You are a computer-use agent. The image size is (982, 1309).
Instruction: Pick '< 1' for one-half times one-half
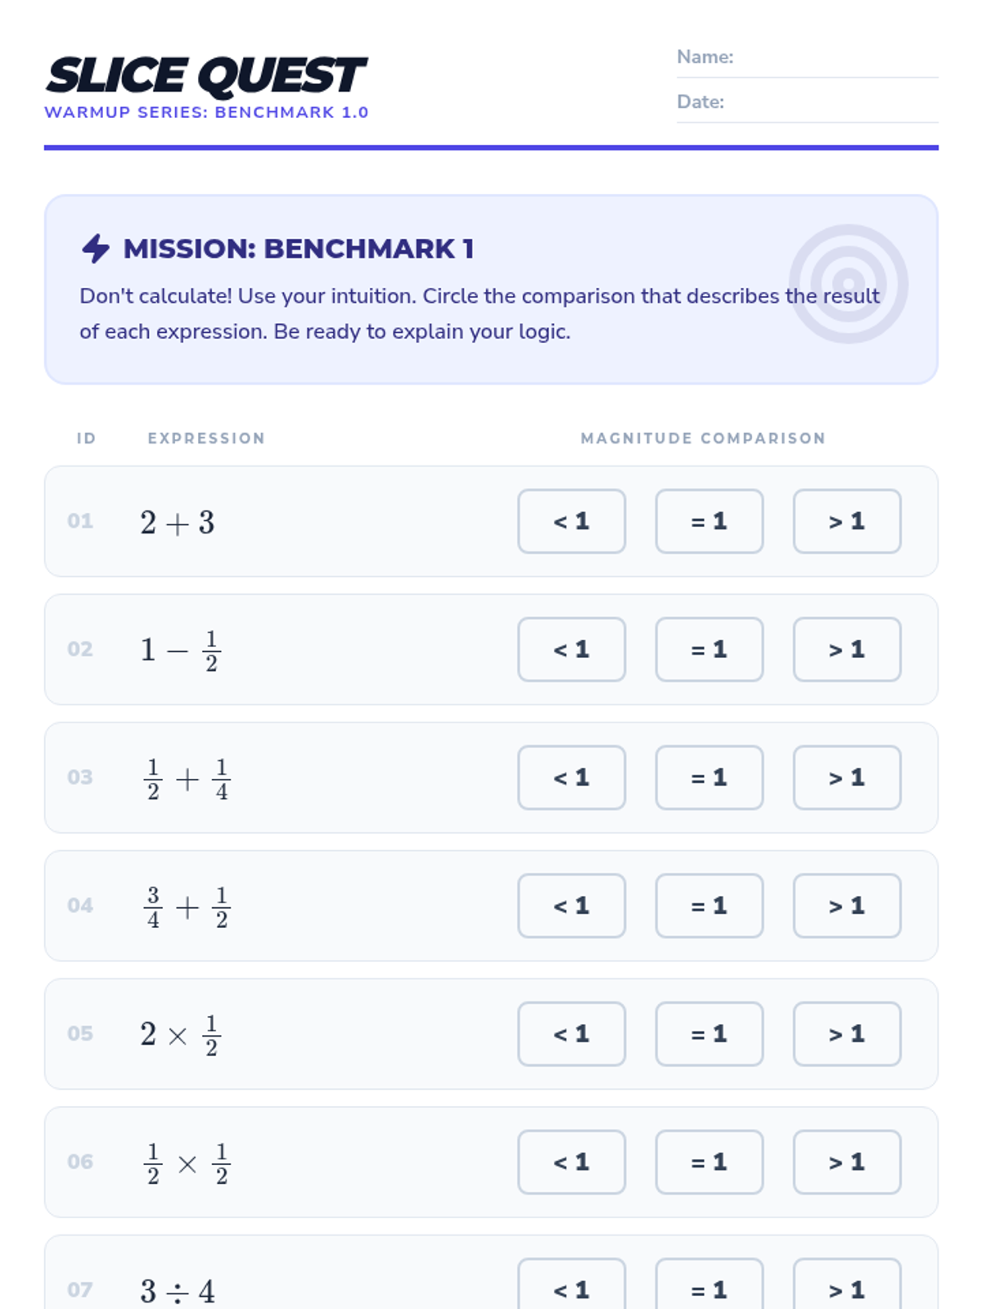571,1162
